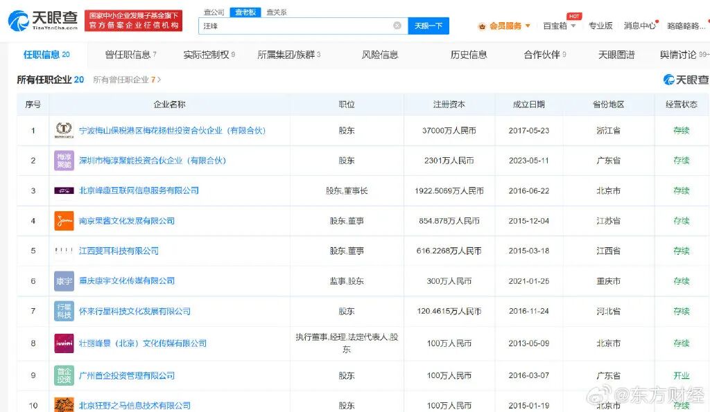This screenshot has width=710, height=412.
Task: Click the 854.878万人民币 capital cell
Action: pyautogui.click(x=449, y=221)
